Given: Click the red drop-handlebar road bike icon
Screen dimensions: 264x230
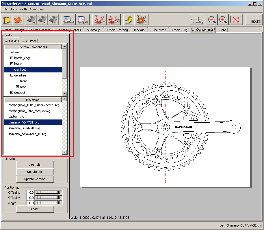Looking at the screenshot, I should tap(99, 20).
